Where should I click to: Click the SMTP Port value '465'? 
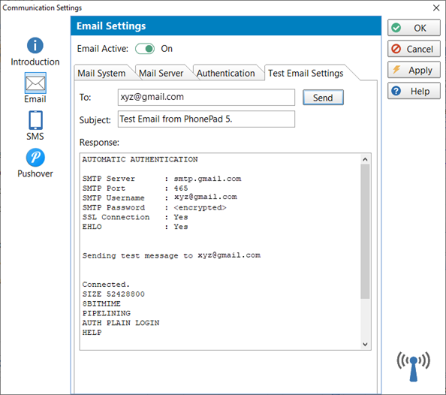pos(181,188)
